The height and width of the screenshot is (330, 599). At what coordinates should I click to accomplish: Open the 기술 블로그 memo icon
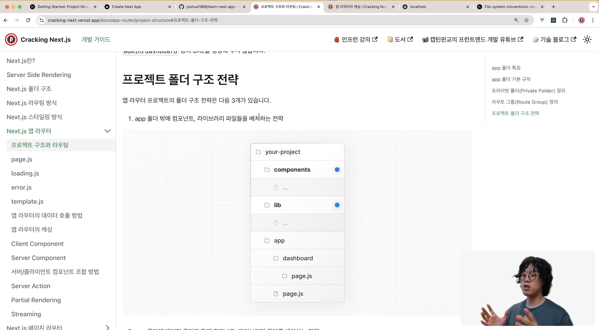coord(536,39)
